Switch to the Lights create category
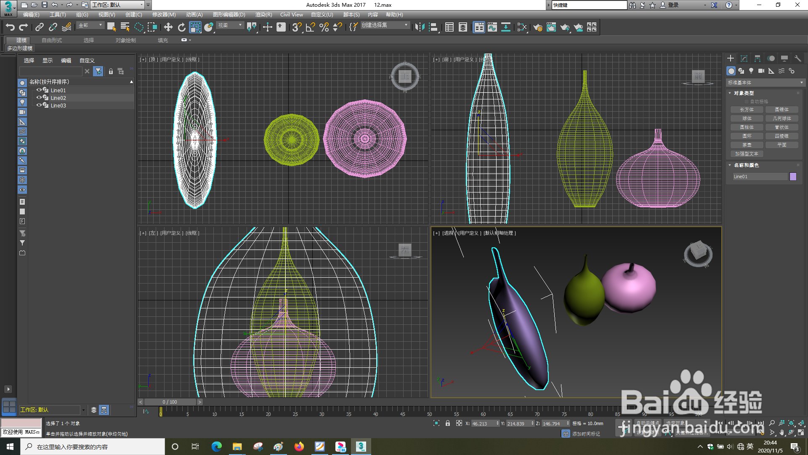Image resolution: width=808 pixels, height=455 pixels. coord(751,71)
